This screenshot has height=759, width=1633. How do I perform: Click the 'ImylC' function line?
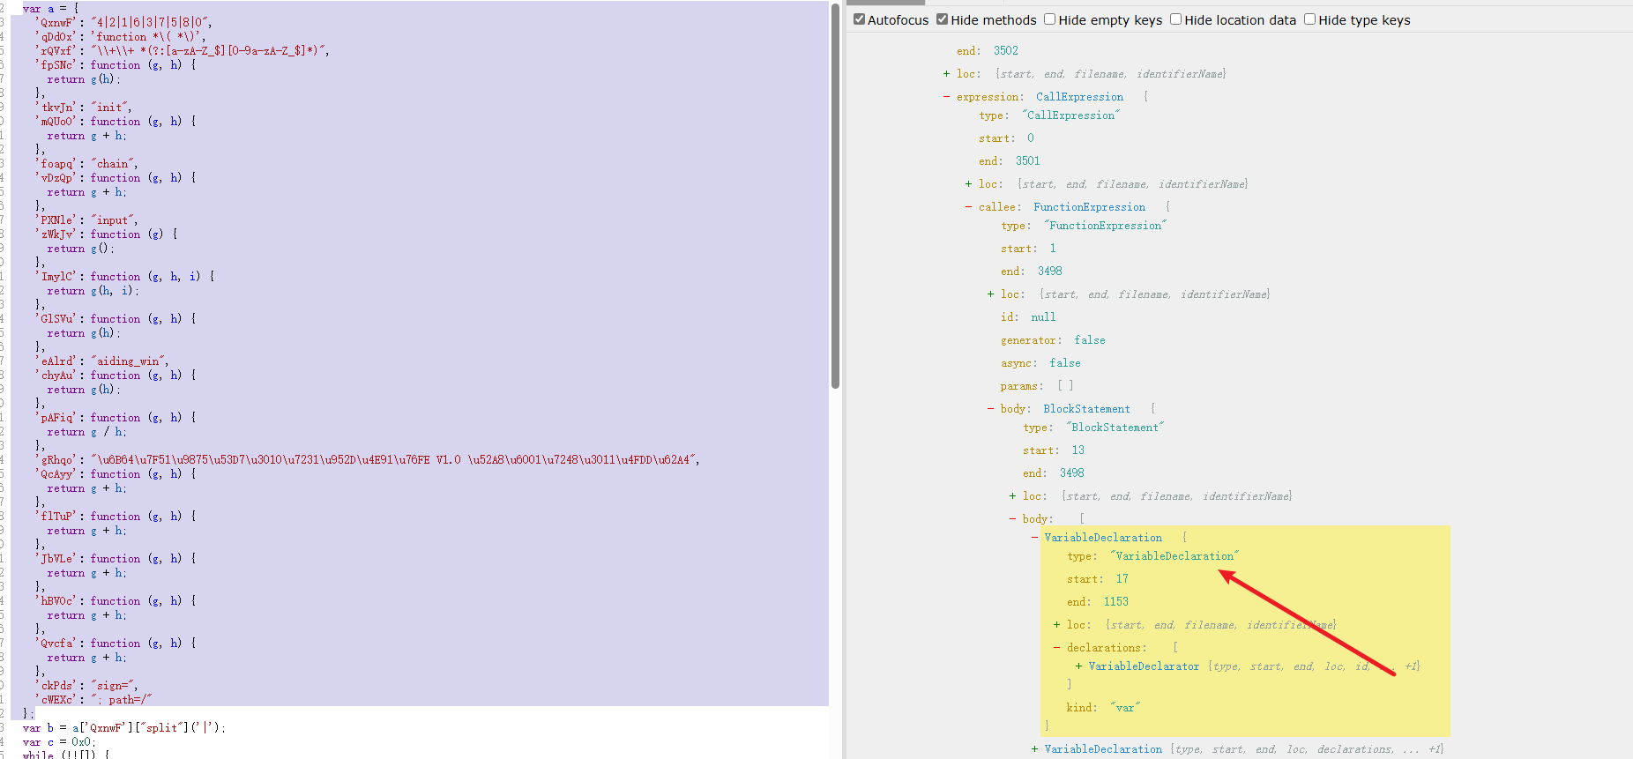(124, 277)
